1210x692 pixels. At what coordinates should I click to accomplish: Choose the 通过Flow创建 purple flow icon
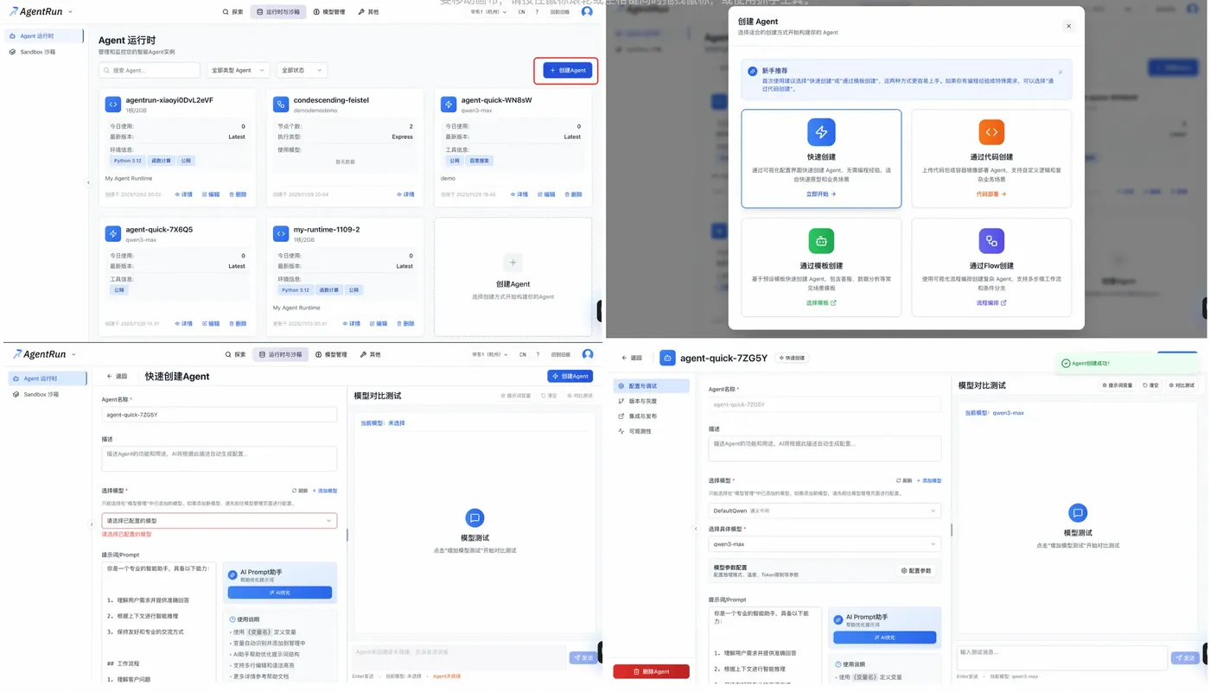pos(991,241)
